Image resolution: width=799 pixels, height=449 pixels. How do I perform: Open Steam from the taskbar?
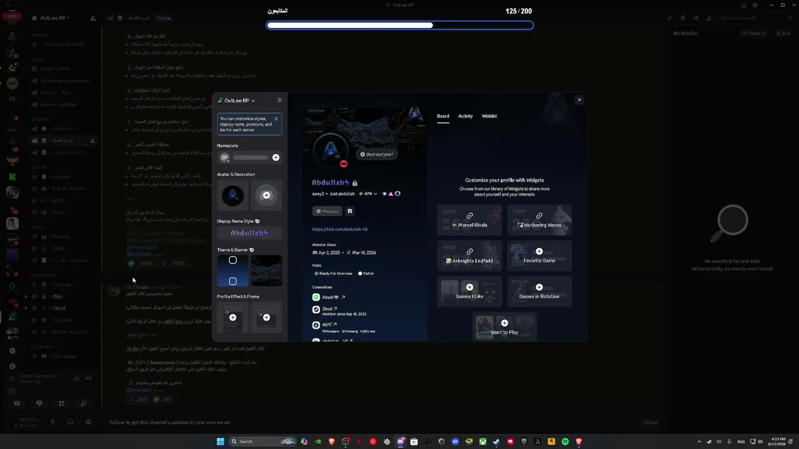click(496, 442)
